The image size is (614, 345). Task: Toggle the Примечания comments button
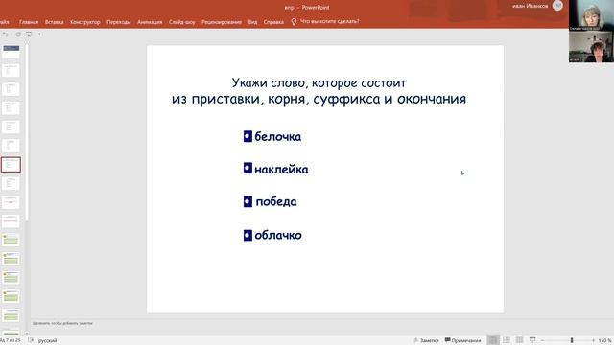pyautogui.click(x=462, y=341)
